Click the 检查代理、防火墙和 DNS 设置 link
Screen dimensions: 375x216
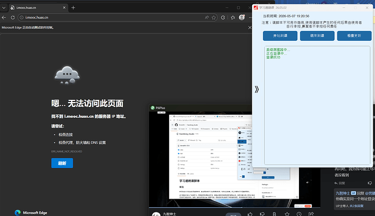[x=82, y=142]
